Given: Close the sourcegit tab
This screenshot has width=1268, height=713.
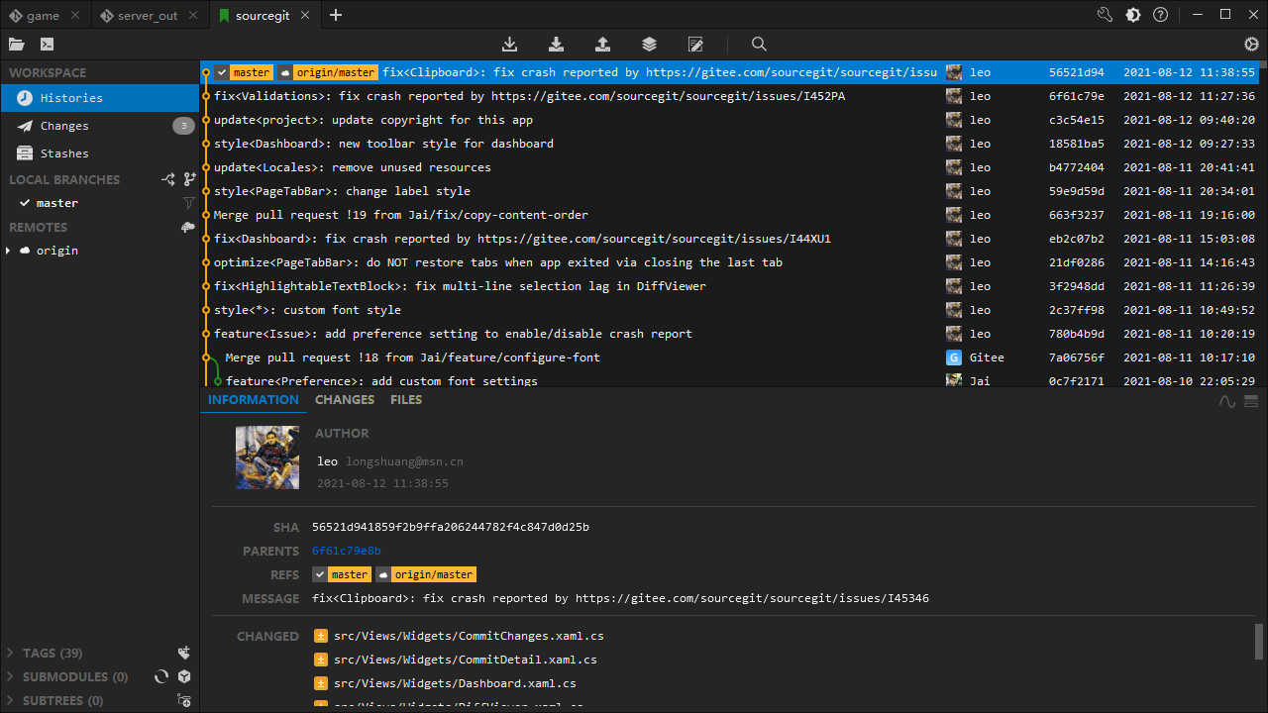Looking at the screenshot, I should (305, 15).
